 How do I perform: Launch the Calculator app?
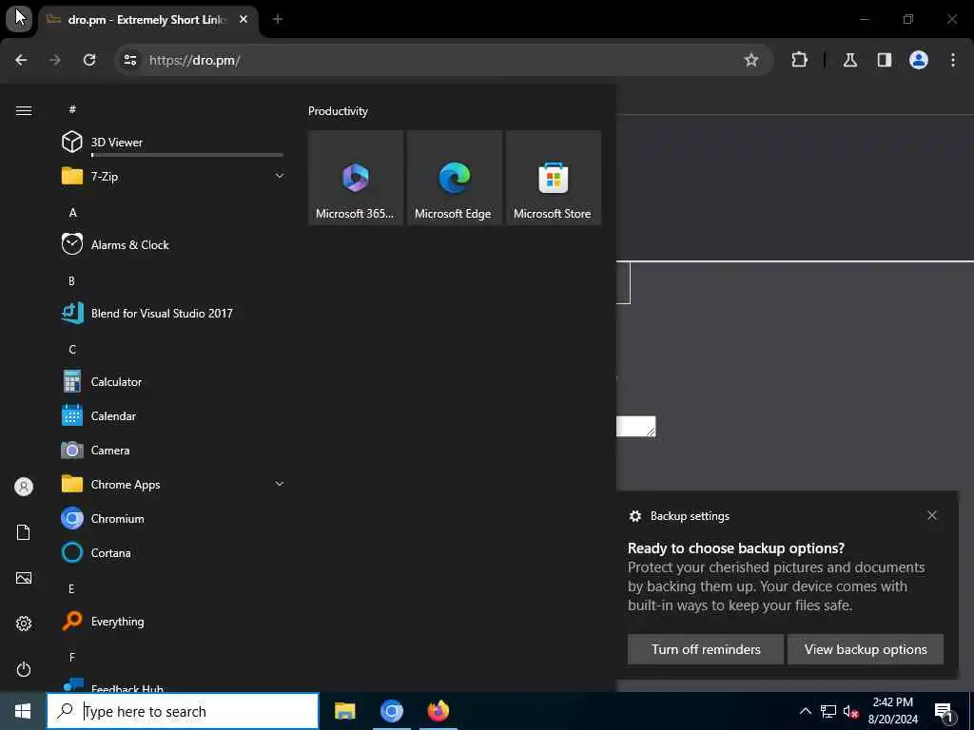173,382
